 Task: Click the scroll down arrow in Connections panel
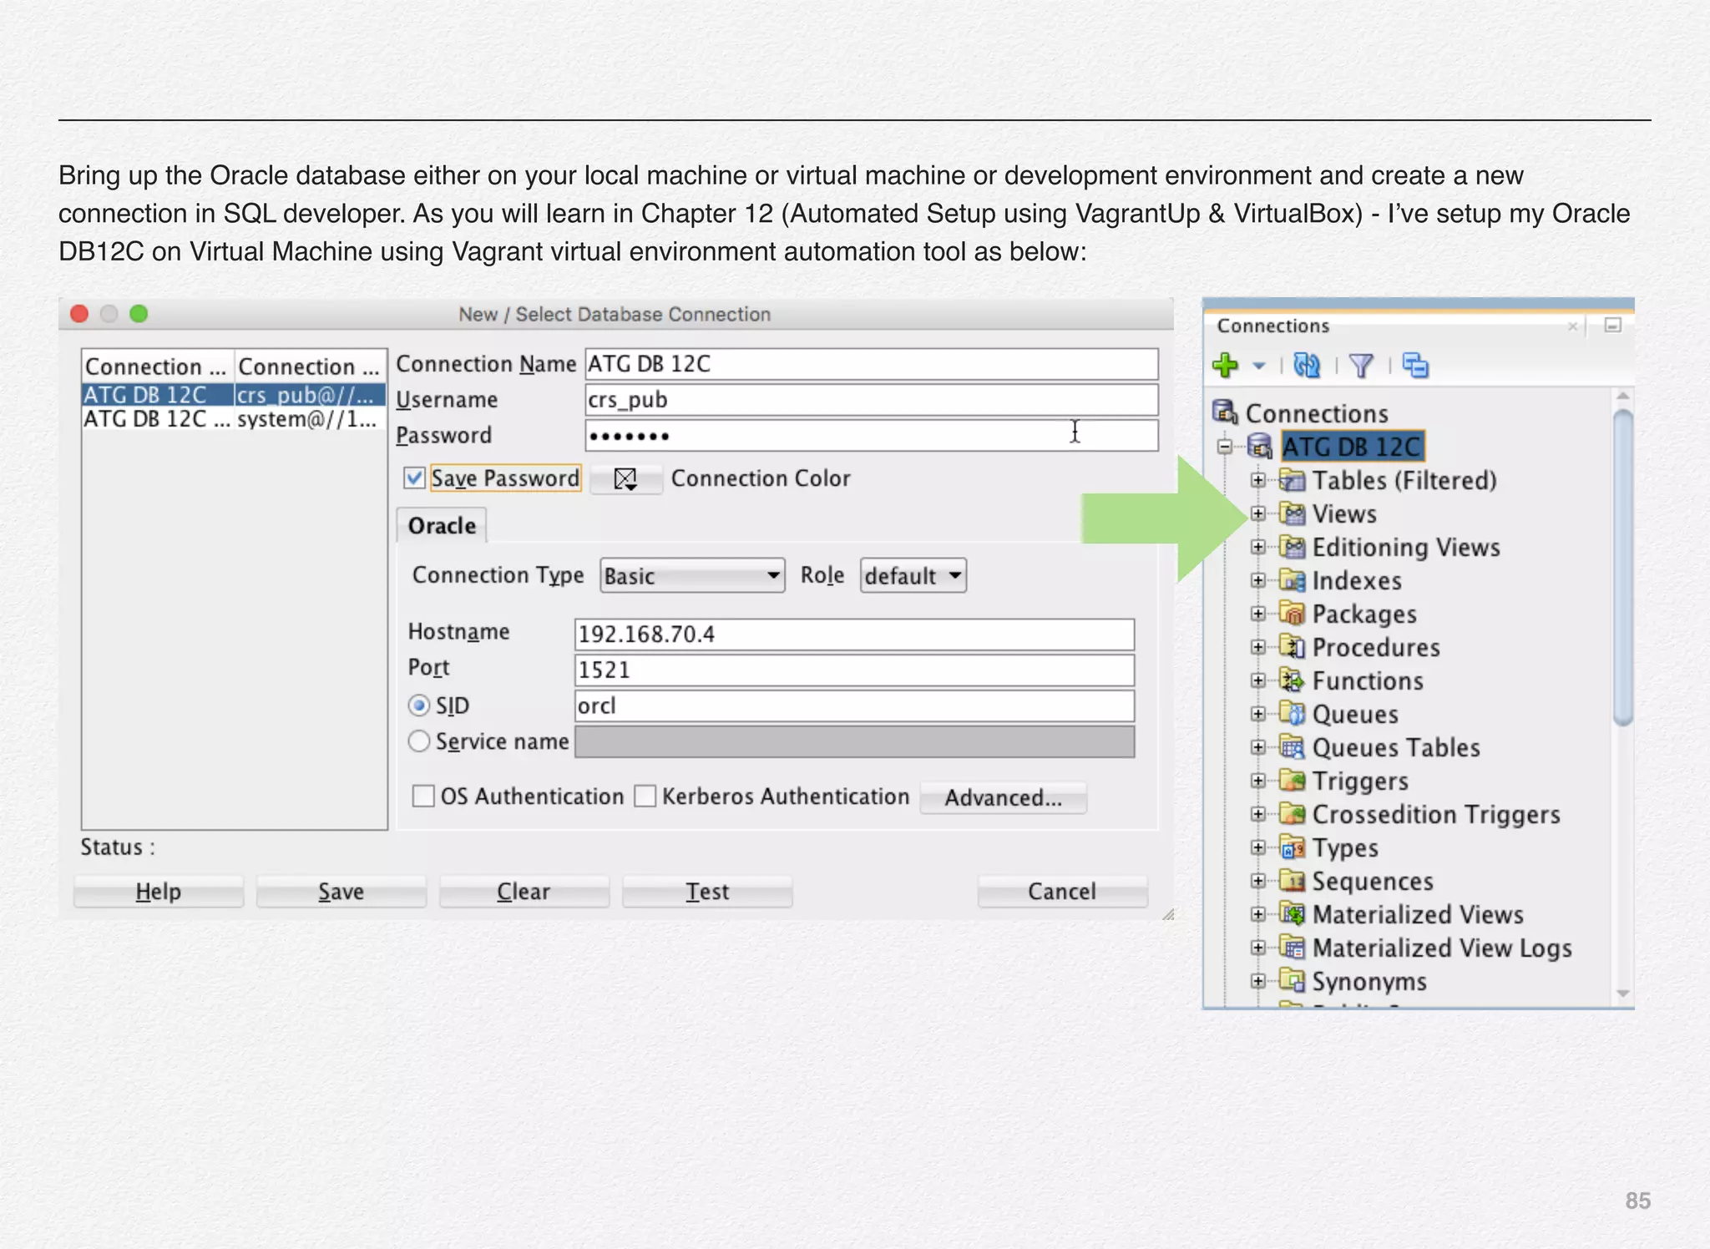1622,993
